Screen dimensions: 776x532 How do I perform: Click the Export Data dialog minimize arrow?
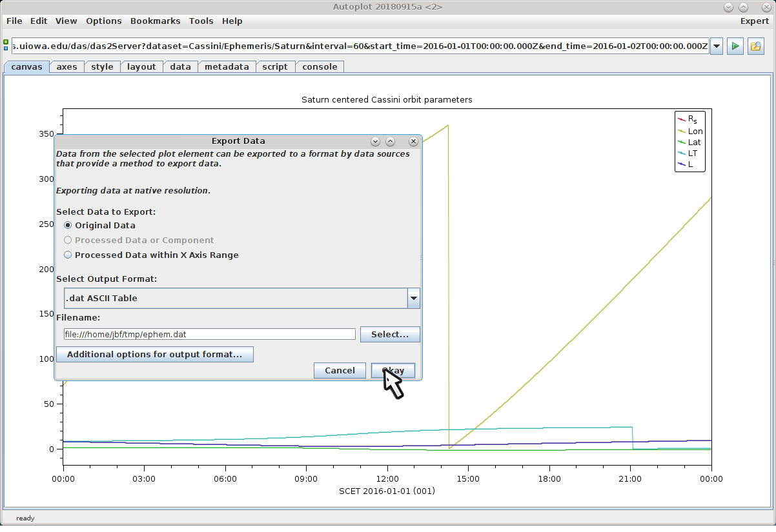click(374, 141)
